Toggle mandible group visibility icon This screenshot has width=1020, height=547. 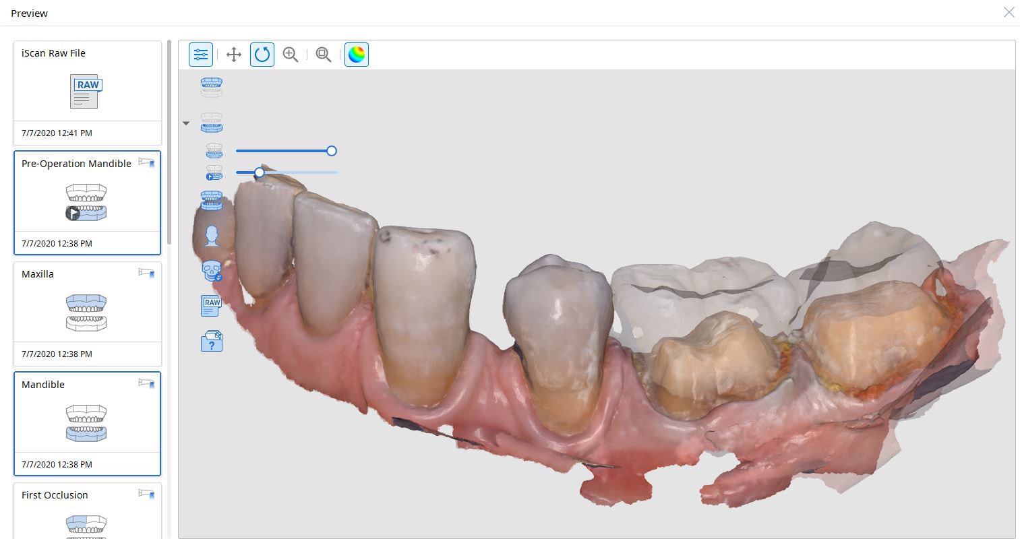tap(212, 123)
